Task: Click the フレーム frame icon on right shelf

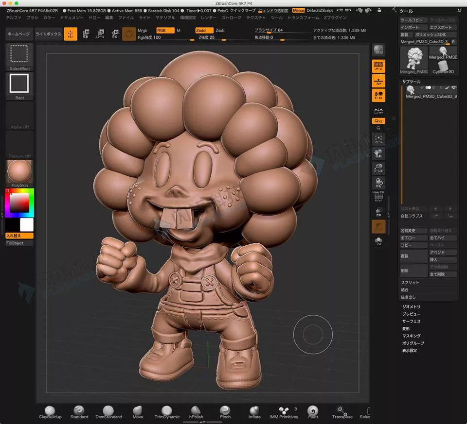Action: point(378,139)
